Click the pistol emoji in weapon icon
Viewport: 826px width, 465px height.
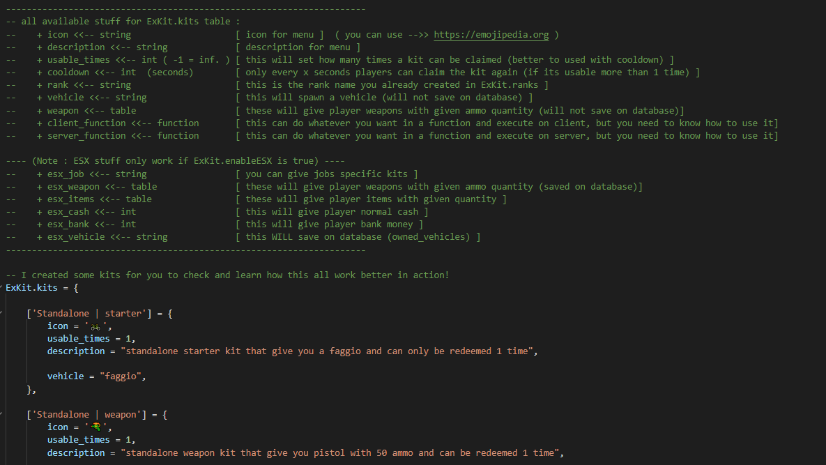click(95, 427)
